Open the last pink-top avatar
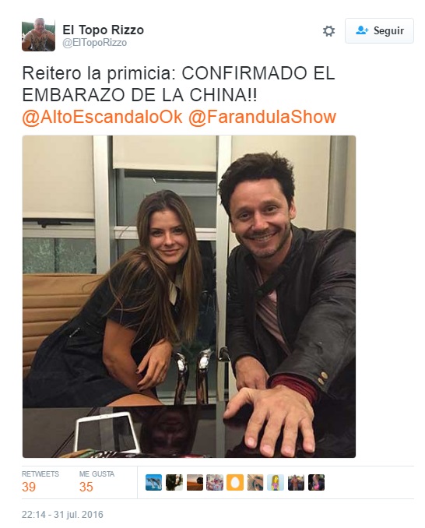The width and height of the screenshot is (425, 528). (x=316, y=482)
